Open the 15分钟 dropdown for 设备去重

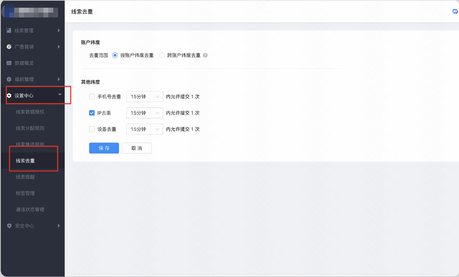click(144, 129)
